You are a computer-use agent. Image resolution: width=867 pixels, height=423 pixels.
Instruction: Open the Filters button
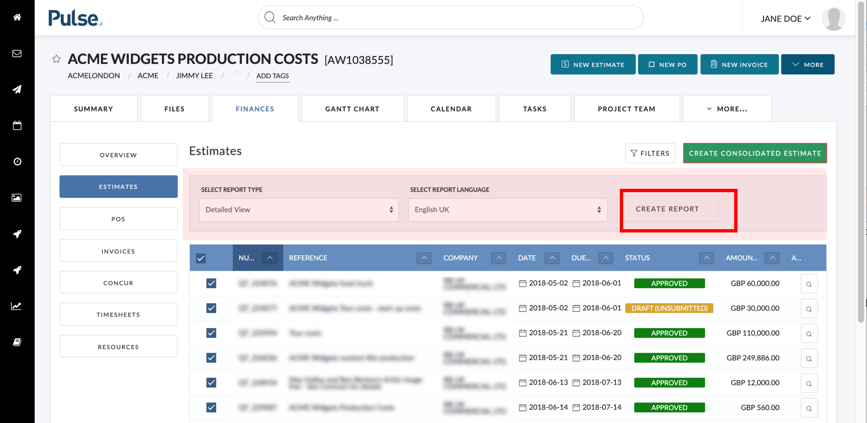point(650,153)
